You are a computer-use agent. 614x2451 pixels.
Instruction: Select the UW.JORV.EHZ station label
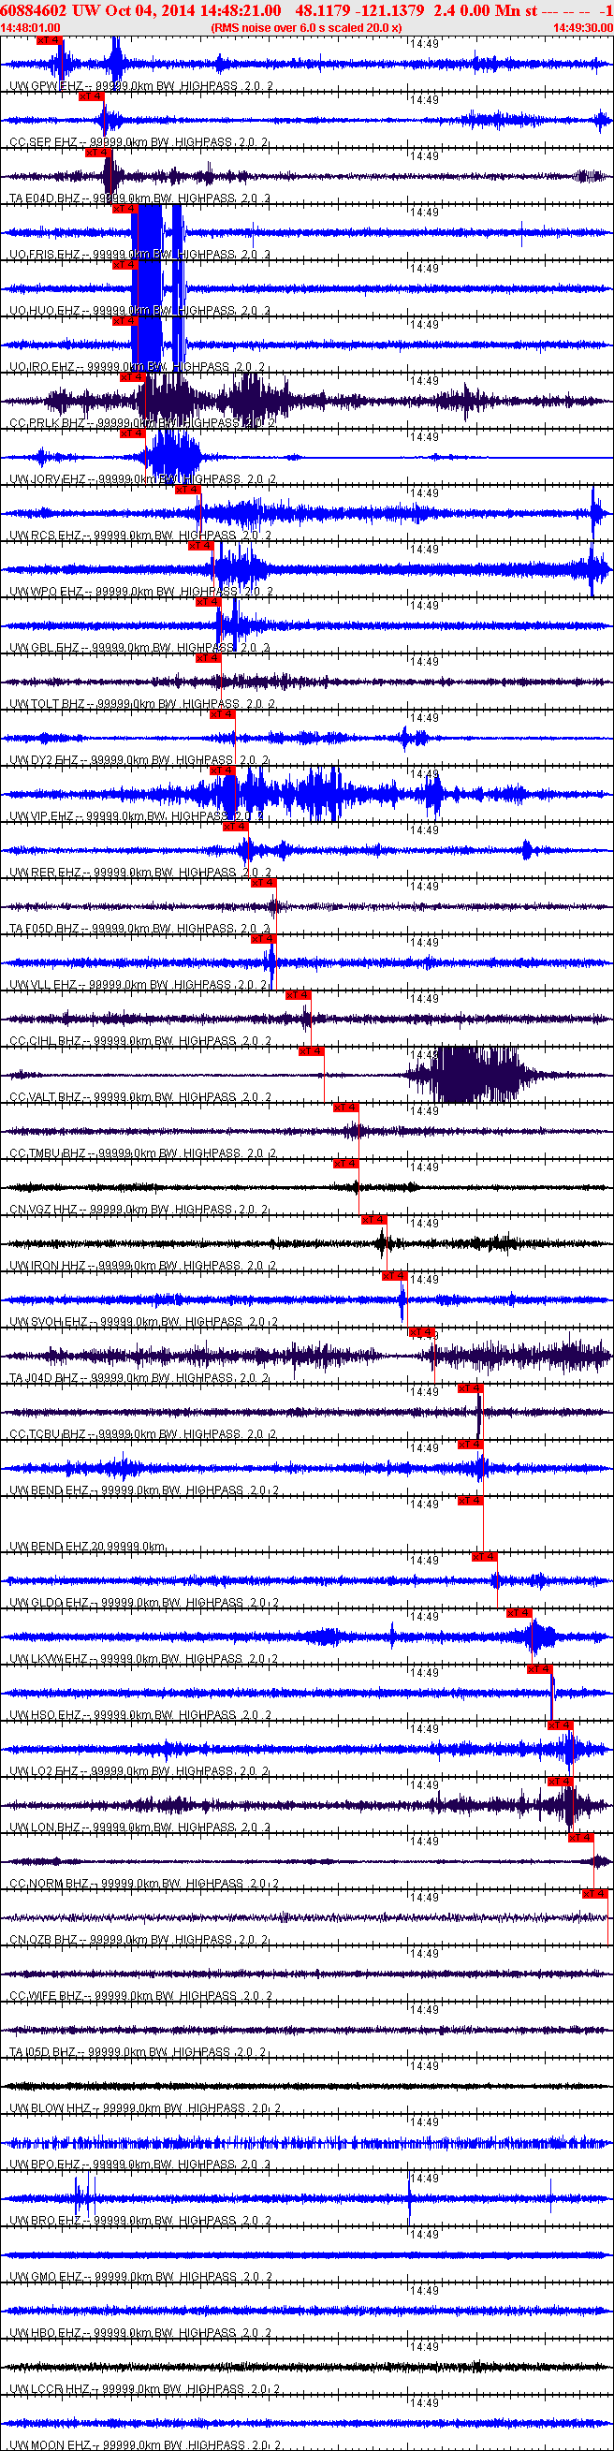pos(143,479)
